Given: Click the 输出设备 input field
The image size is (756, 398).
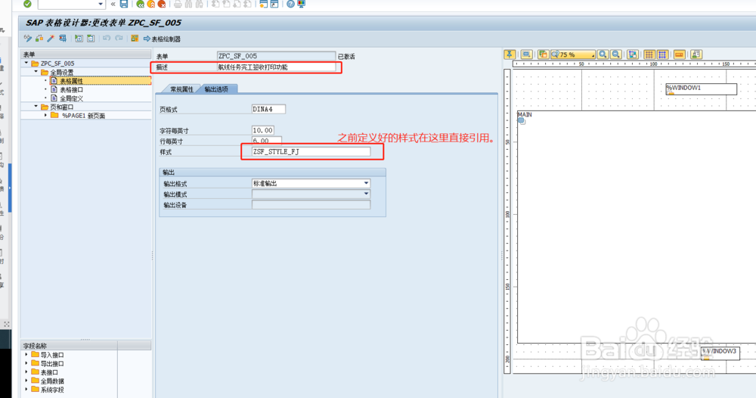Looking at the screenshot, I should click(311, 204).
